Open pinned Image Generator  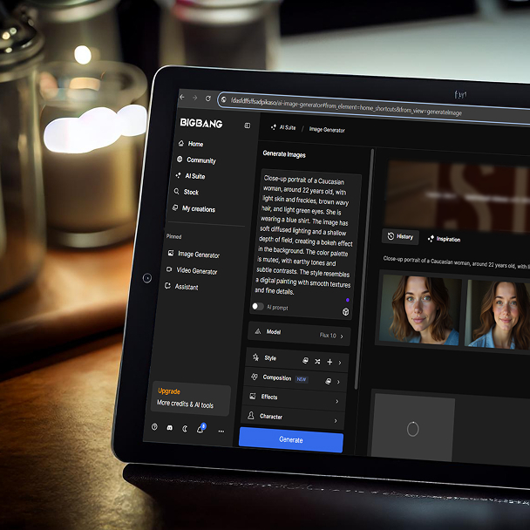coord(194,255)
